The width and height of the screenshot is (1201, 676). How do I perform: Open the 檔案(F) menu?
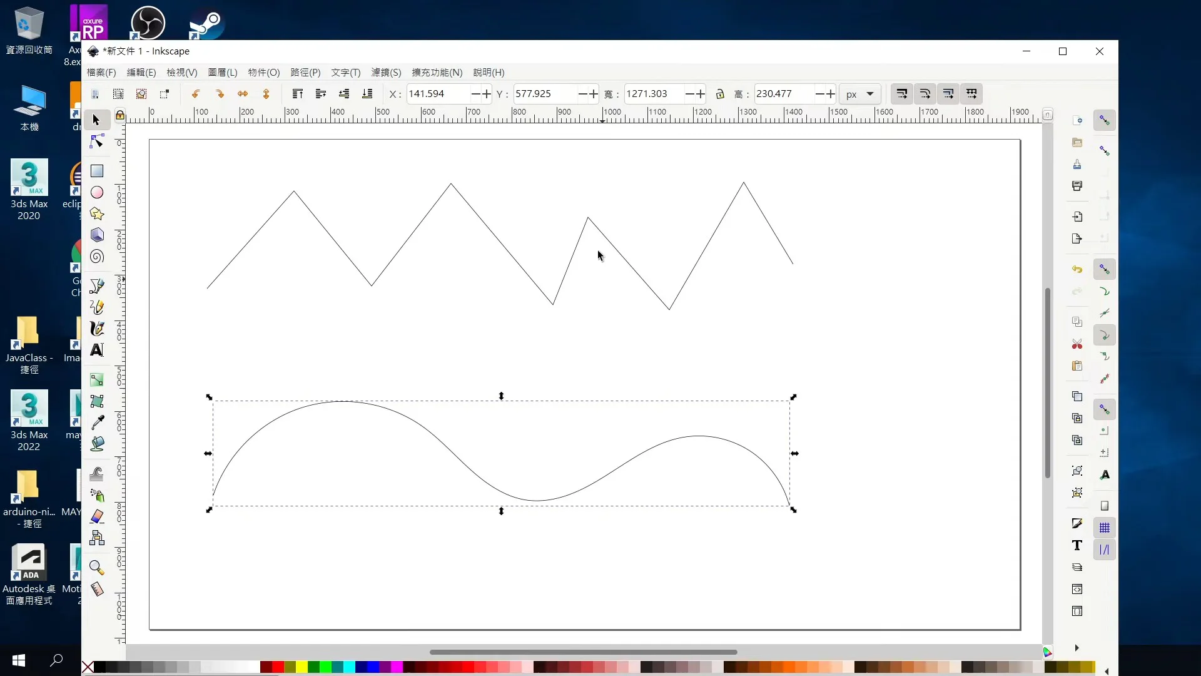[101, 73]
